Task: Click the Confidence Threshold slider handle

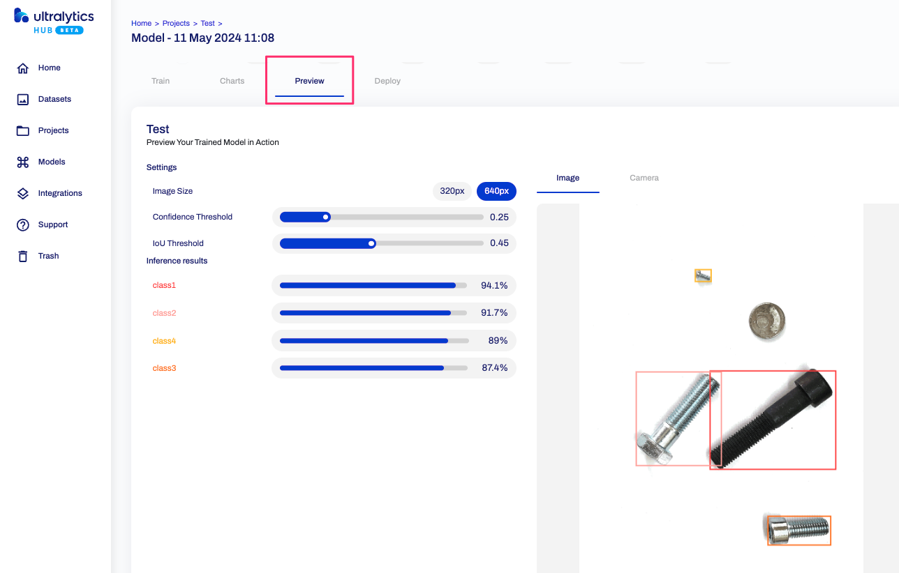Action: (x=326, y=217)
